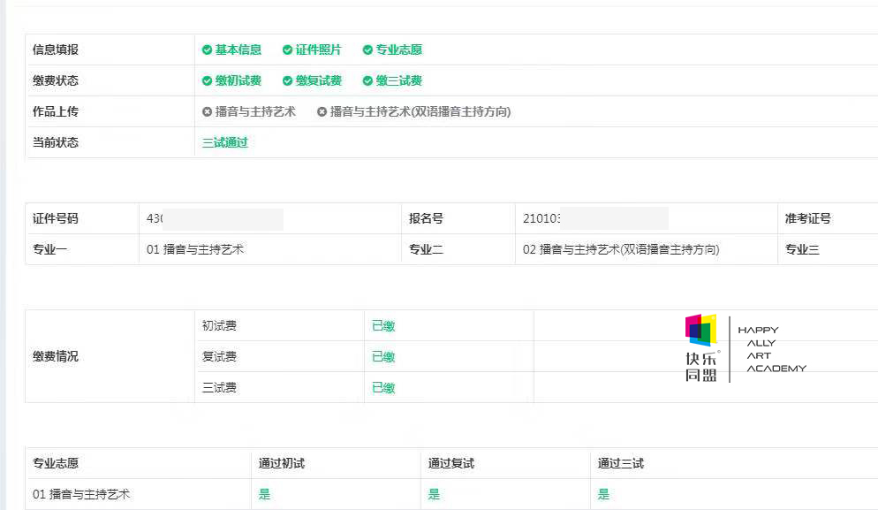Click the 已缴 status for 初试费
878x510 pixels.
[383, 325]
